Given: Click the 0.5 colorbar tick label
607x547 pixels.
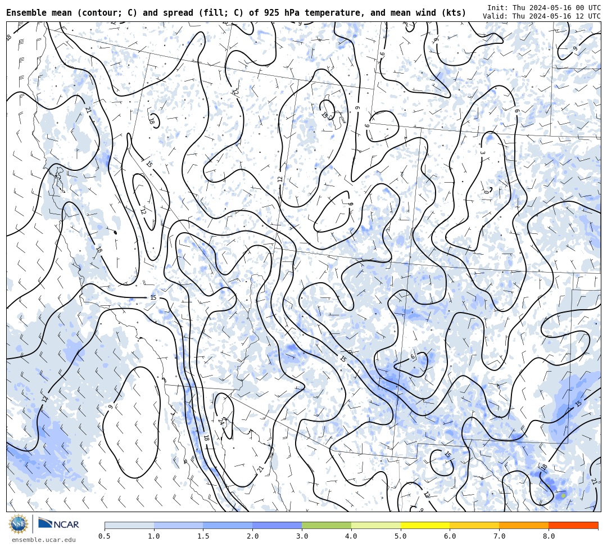Looking at the screenshot, I should click(x=105, y=536).
